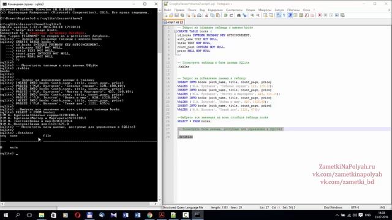Start macro recording with red dot

click(x=320, y=15)
